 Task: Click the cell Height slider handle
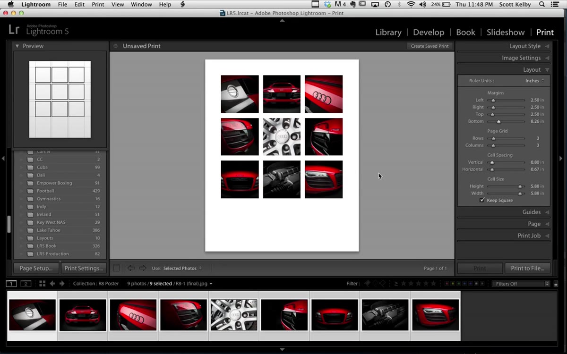[x=520, y=186]
